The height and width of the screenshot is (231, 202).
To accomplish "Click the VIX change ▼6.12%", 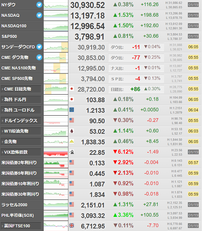I will tap(123, 152).
